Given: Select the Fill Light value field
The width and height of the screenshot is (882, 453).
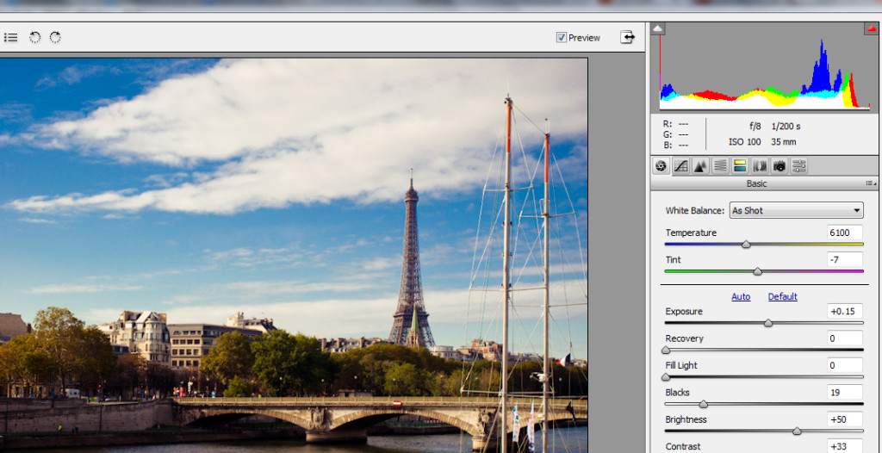Looking at the screenshot, I should [845, 365].
